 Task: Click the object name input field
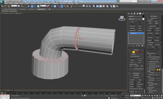(x=135, y=16)
